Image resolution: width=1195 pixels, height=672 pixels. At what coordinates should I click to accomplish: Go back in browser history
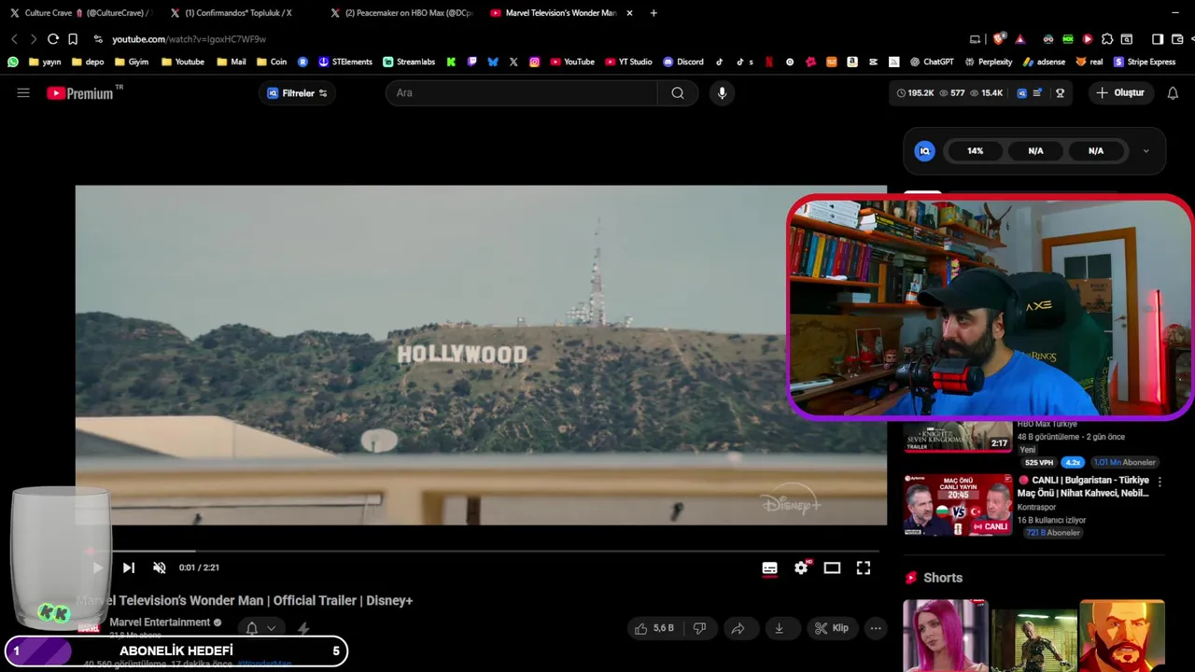pos(14,39)
